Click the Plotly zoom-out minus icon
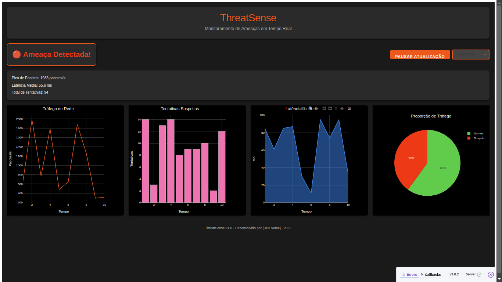 tap(330, 108)
